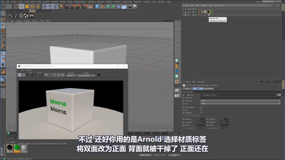Click the green sphere icon beside viewport

pyautogui.click(x=177, y=76)
